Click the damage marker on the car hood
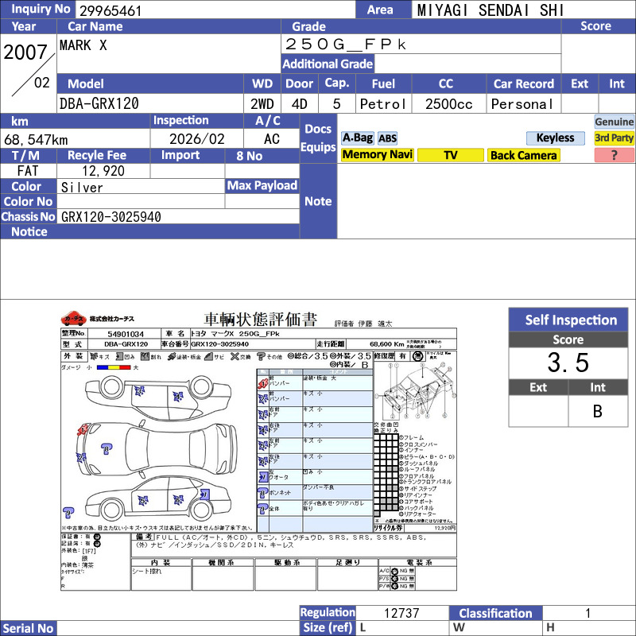Image resolution: width=636 pixels, height=636 pixels. click(x=106, y=450)
